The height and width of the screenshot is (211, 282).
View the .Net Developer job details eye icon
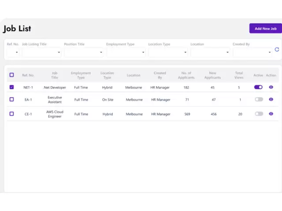click(271, 87)
